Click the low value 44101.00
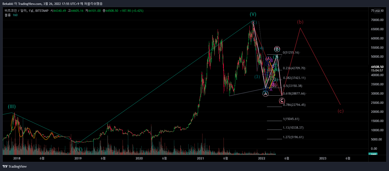The height and width of the screenshot is (171, 389). tap(94, 11)
